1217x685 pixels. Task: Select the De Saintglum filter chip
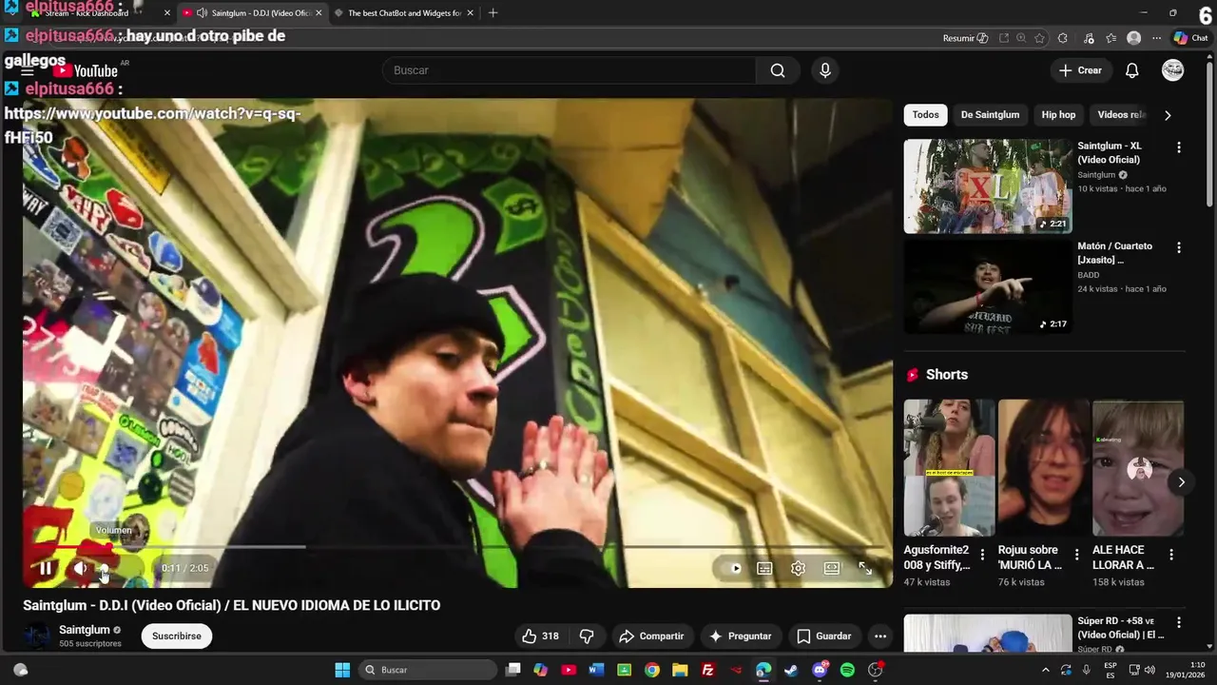[x=990, y=115]
